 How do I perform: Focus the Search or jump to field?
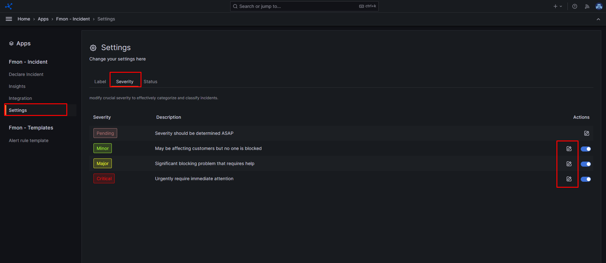(x=297, y=6)
